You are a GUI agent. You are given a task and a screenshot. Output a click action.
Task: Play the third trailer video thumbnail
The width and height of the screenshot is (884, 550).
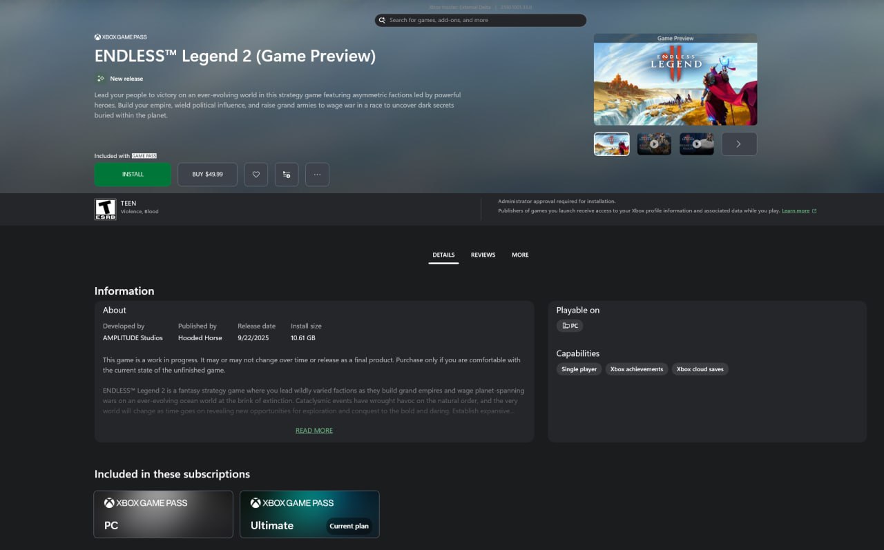point(696,144)
